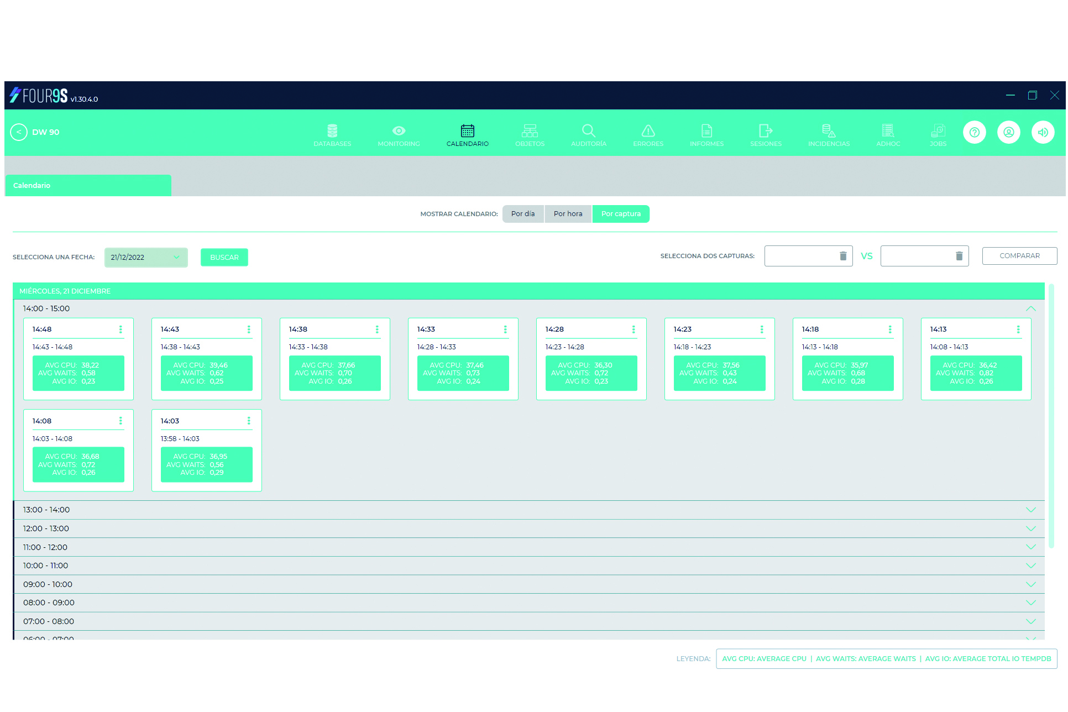
Task: Select the 14:48 capture card stats
Action: point(78,373)
